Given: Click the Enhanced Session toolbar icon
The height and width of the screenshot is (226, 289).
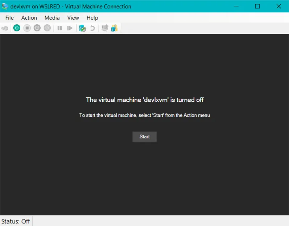Looking at the screenshot, I should 105,28.
